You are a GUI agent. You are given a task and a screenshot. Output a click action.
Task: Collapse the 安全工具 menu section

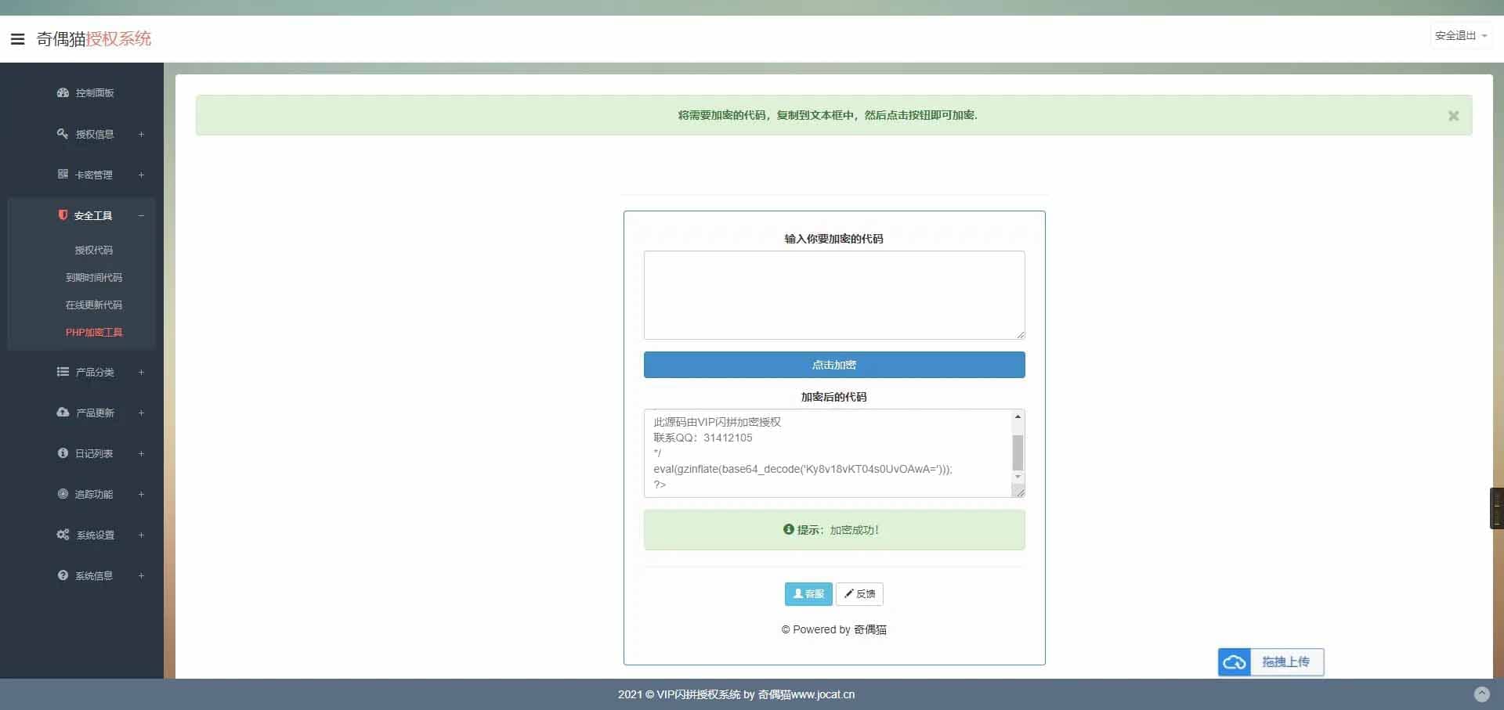coord(141,215)
